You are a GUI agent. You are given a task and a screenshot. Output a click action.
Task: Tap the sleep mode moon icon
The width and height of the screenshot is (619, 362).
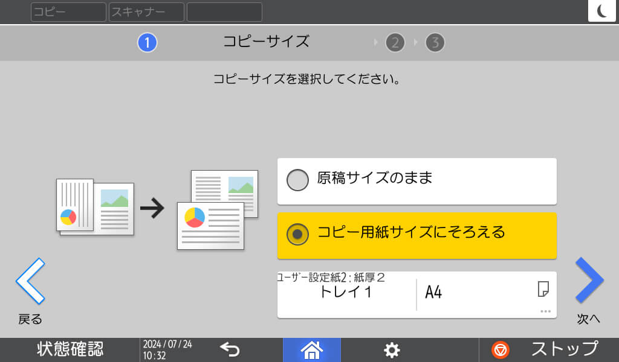pyautogui.click(x=601, y=11)
